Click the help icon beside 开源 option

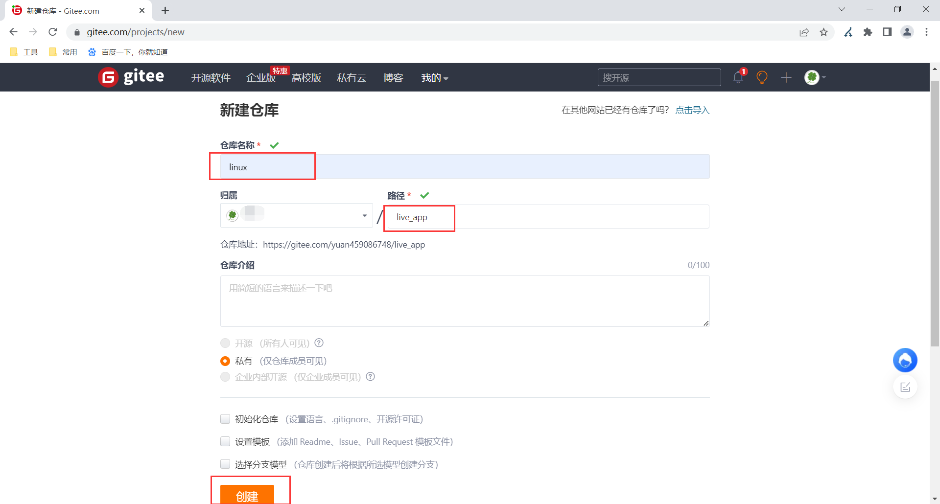(319, 343)
